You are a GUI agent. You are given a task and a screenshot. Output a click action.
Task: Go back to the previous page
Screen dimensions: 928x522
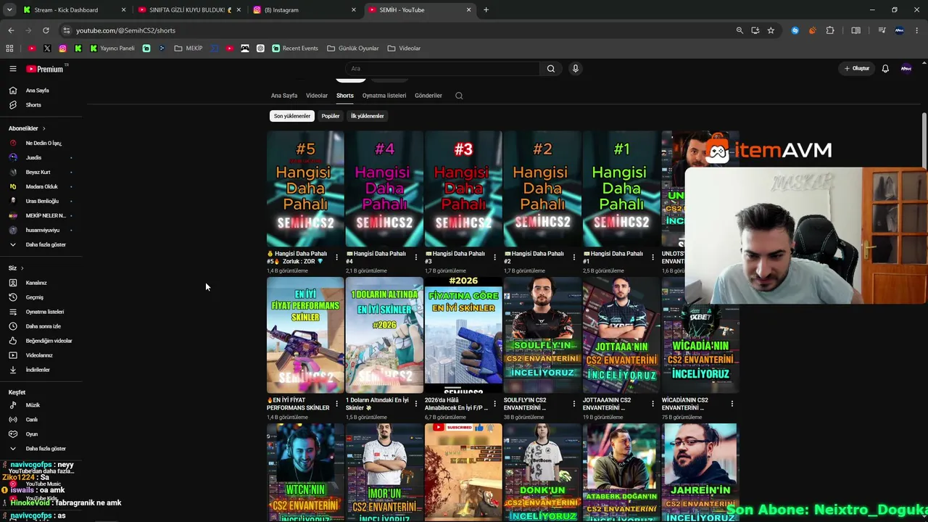tap(11, 30)
